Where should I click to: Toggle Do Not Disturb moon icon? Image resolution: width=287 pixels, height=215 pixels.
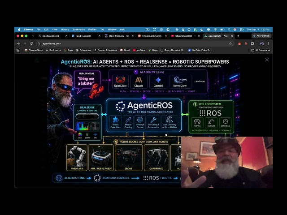[x=201, y=30]
